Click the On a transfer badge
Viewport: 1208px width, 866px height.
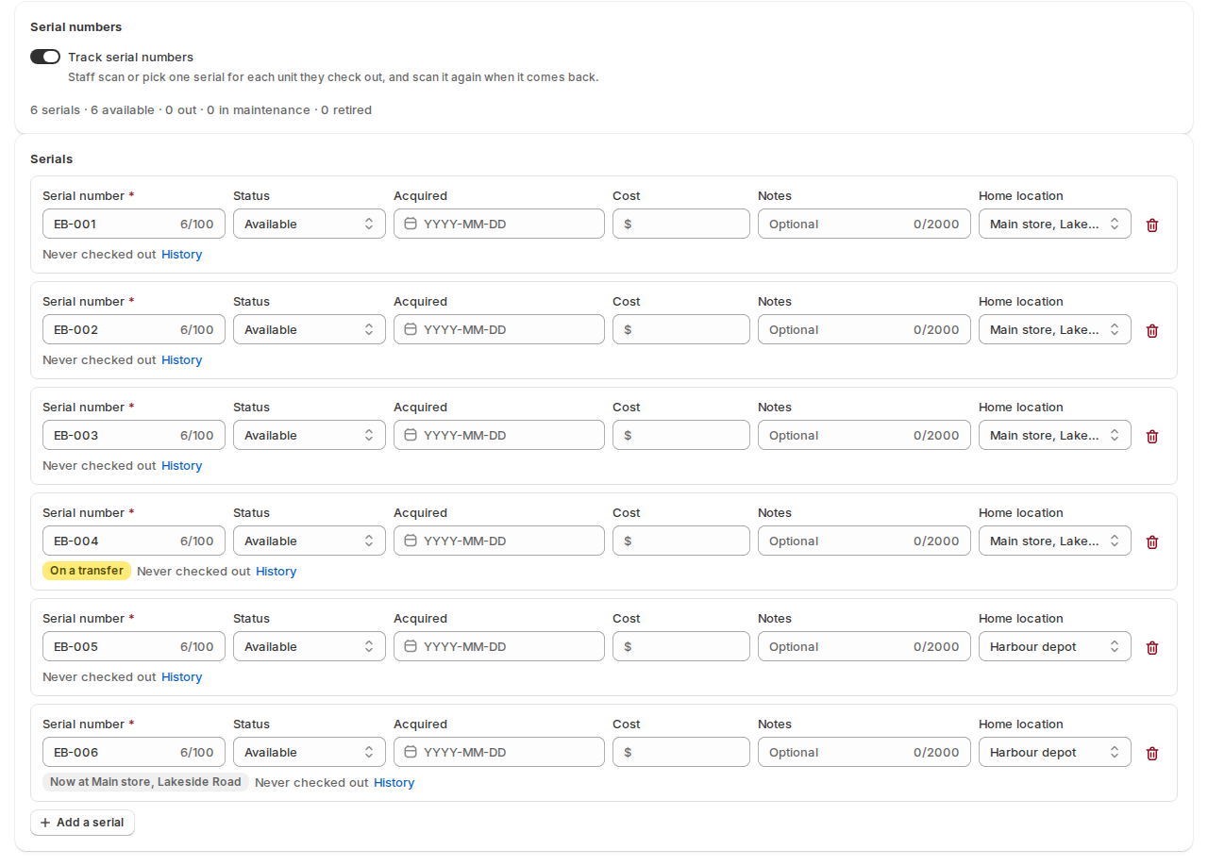click(x=87, y=571)
